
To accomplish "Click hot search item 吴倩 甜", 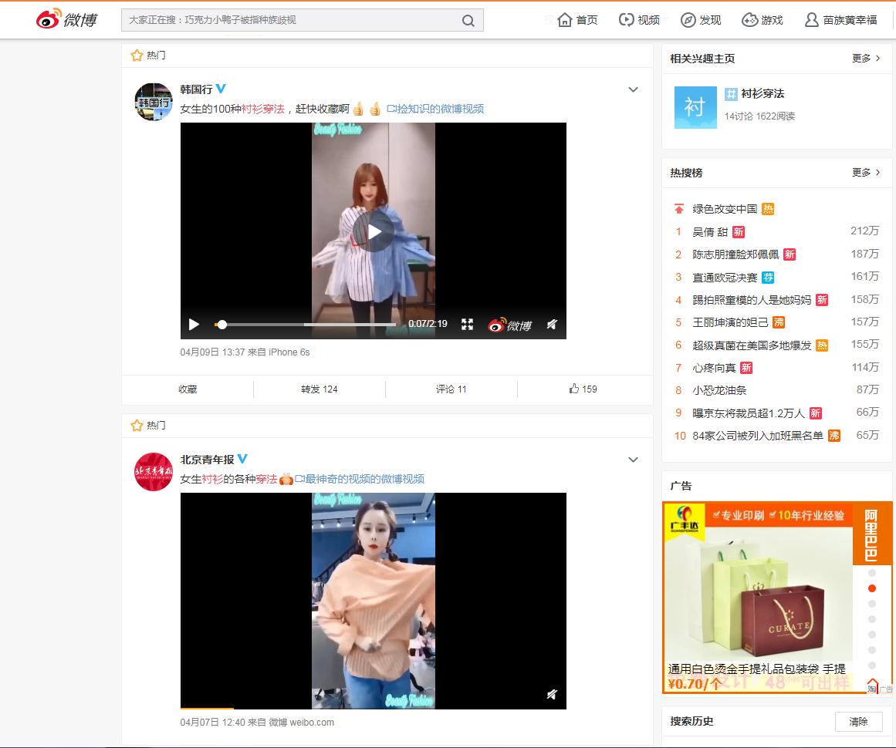I will (x=712, y=231).
